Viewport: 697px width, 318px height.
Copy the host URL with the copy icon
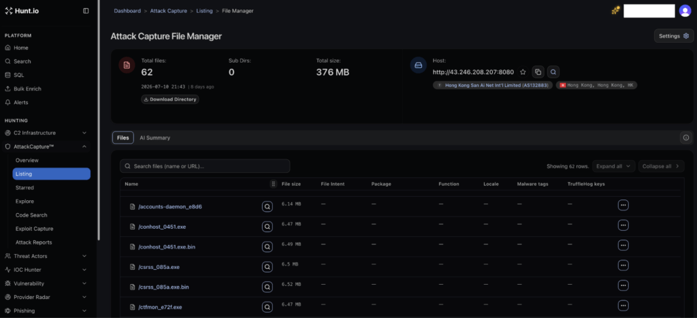click(x=538, y=72)
